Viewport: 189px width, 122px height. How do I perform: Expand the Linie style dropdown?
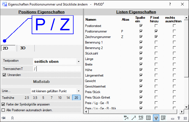click(x=78, y=91)
